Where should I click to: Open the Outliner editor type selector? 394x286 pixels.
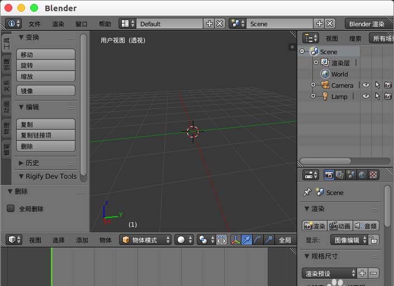(311, 38)
